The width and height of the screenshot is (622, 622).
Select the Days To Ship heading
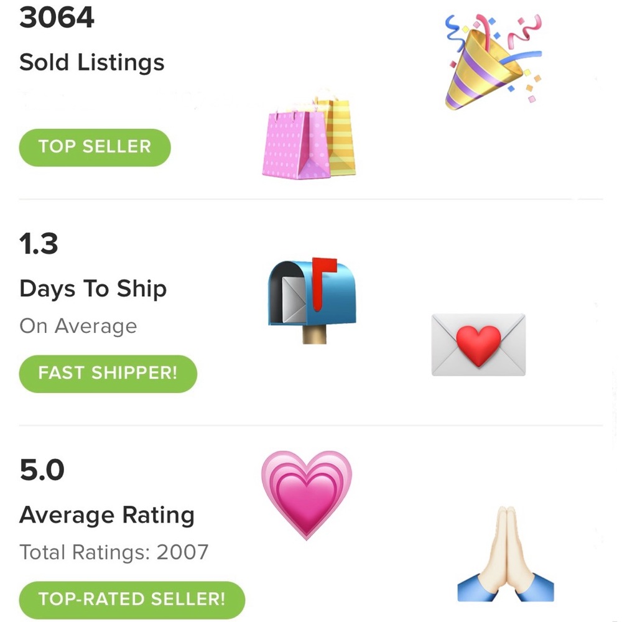93,289
